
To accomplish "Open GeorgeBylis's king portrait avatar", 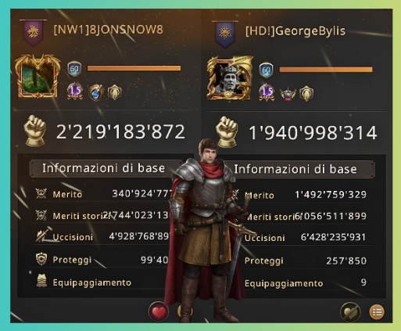I will [230, 78].
